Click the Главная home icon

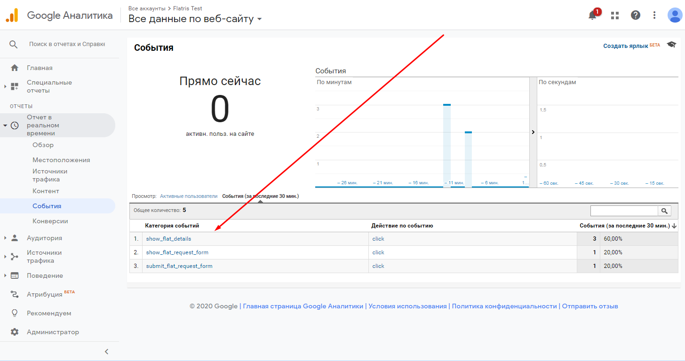[15, 68]
